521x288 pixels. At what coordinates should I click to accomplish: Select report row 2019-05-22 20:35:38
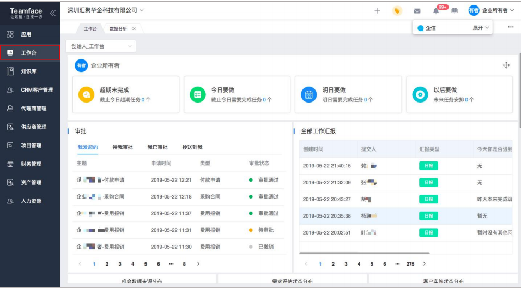[x=405, y=216]
